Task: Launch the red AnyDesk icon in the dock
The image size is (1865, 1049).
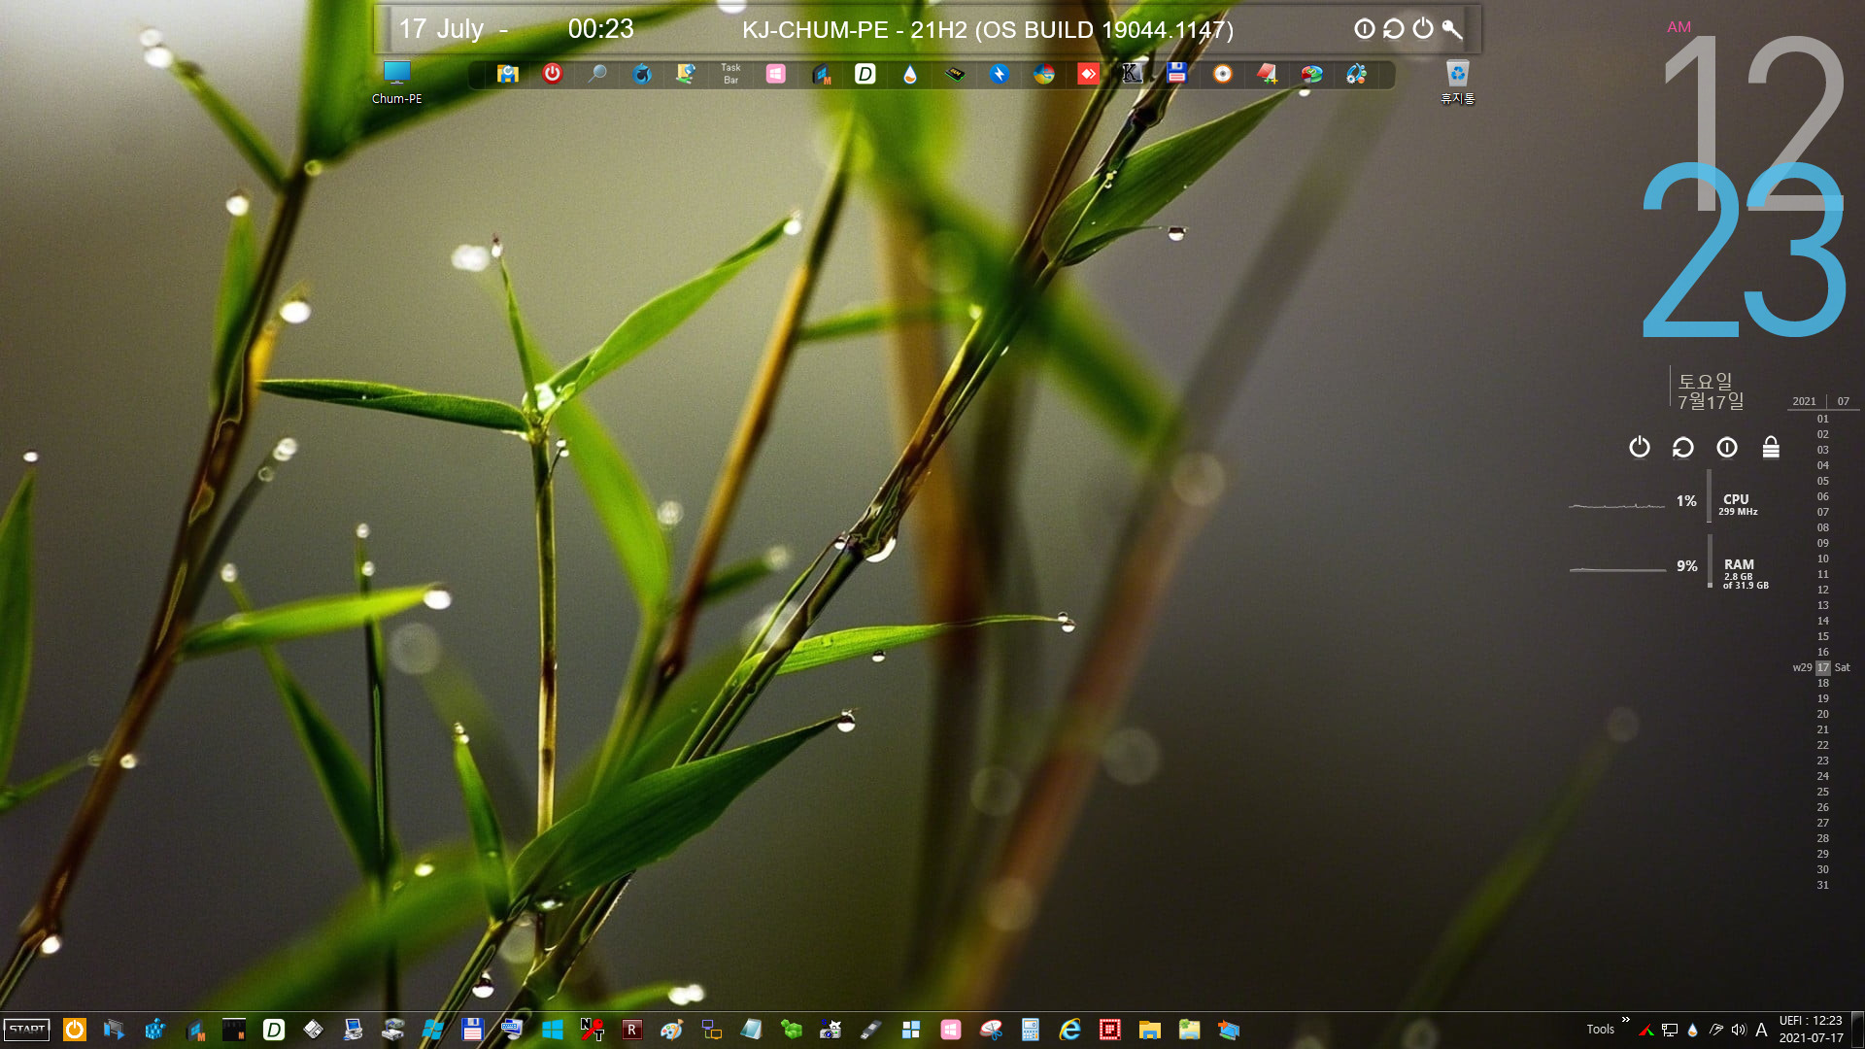Action: 1088,74
